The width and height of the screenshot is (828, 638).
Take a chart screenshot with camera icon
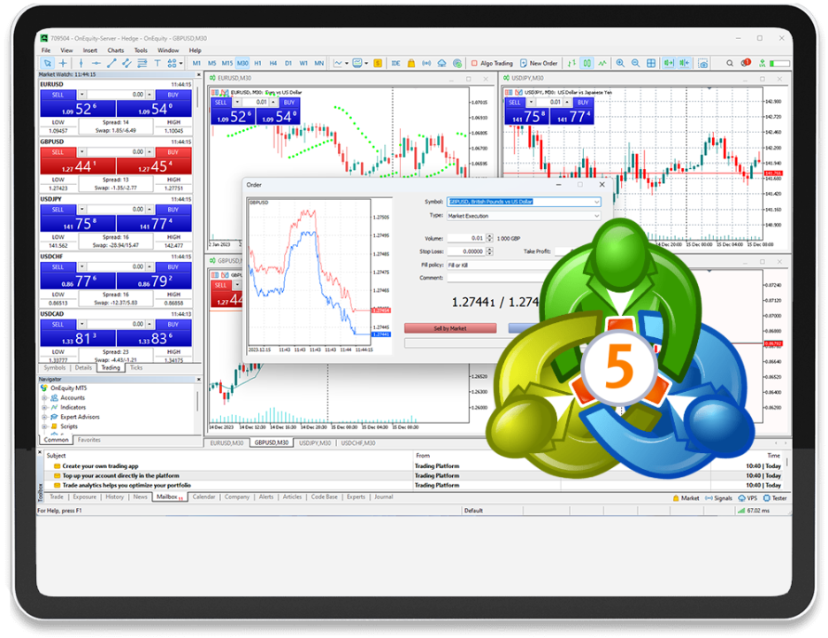[703, 64]
